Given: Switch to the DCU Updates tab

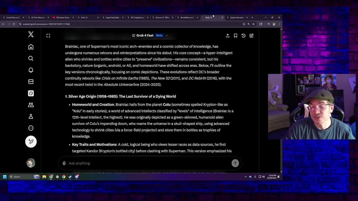Looking at the screenshot, I should [x=137, y=18].
